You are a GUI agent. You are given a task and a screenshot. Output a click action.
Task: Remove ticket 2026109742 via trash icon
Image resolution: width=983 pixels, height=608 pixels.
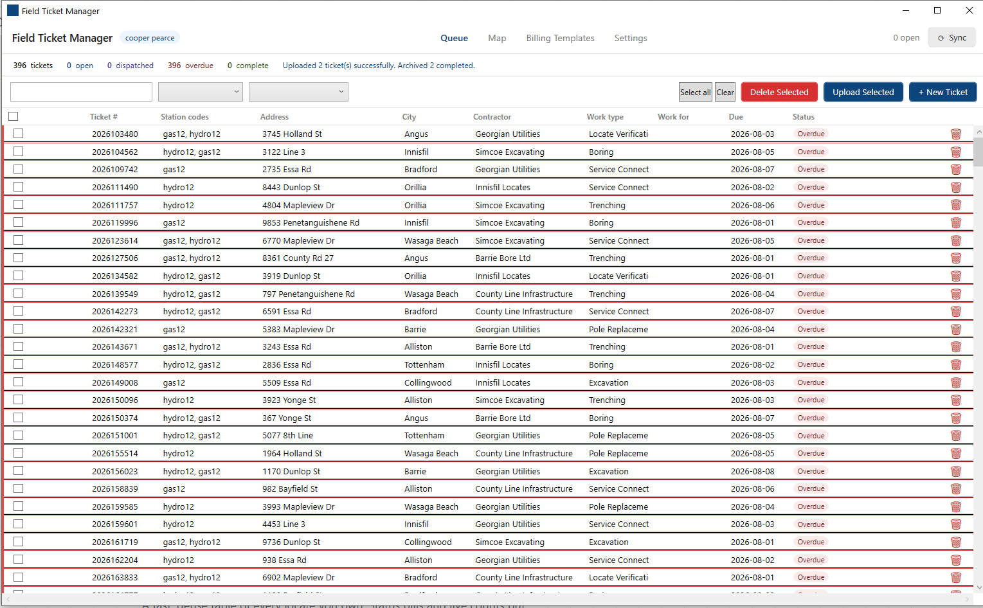coord(956,169)
